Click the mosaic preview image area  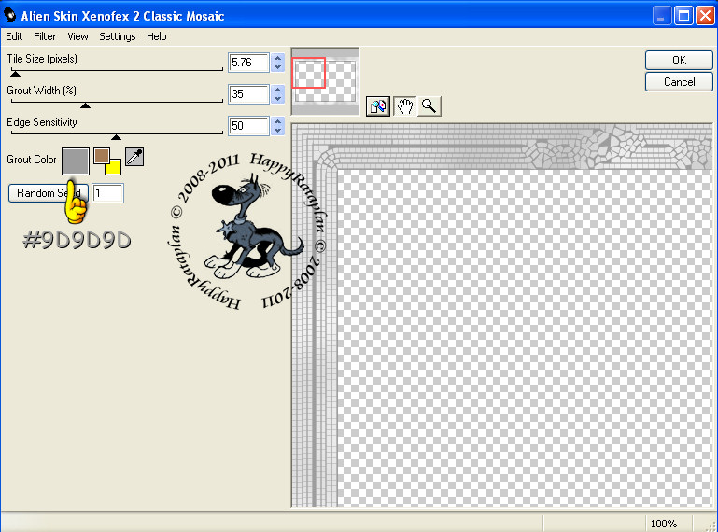coord(502,315)
